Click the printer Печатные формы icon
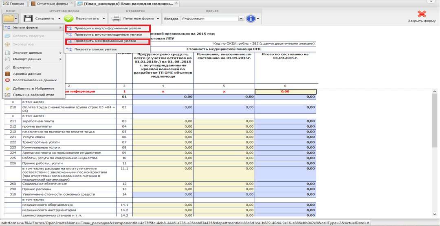This screenshot has width=440, height=226. pyautogui.click(x=116, y=18)
